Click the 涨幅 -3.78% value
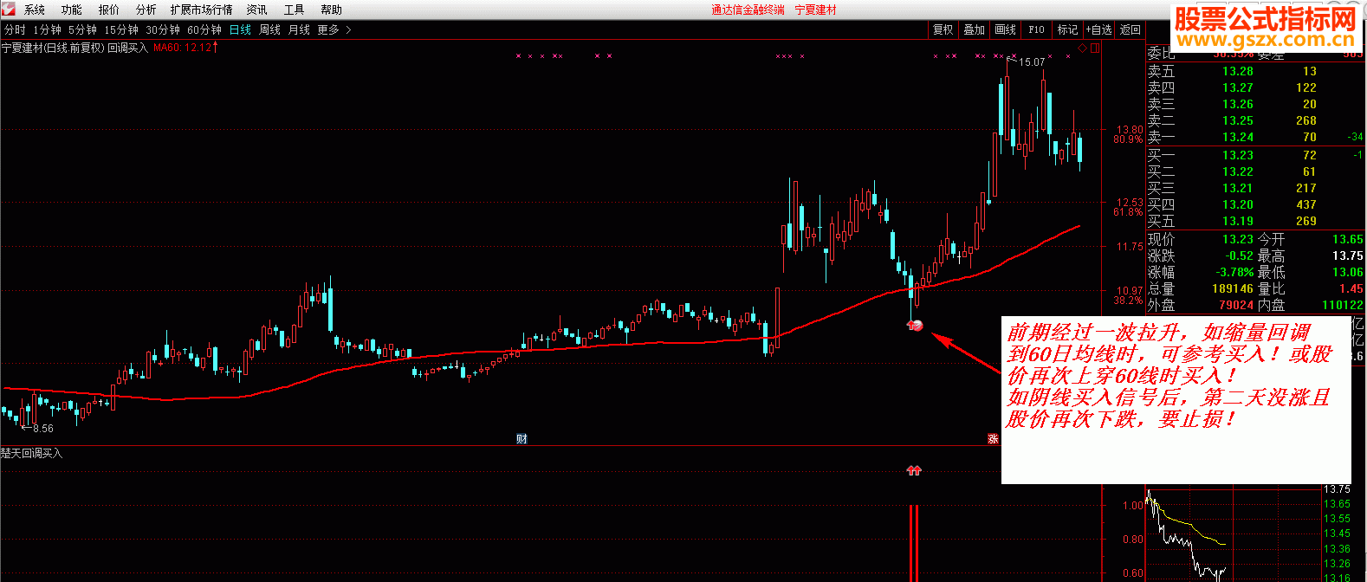Screen dimensions: 1367x582 [x=1233, y=272]
